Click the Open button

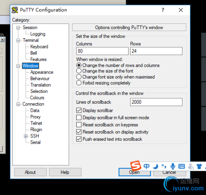click(135, 172)
